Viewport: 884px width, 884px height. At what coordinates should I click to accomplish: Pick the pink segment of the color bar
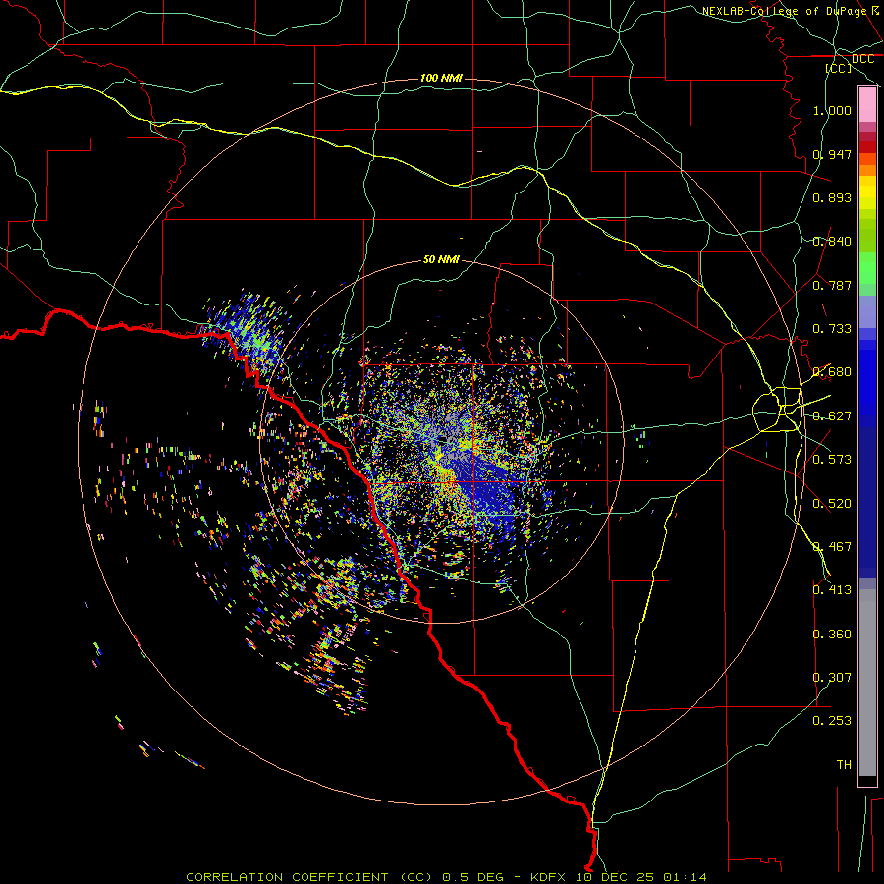pyautogui.click(x=867, y=105)
